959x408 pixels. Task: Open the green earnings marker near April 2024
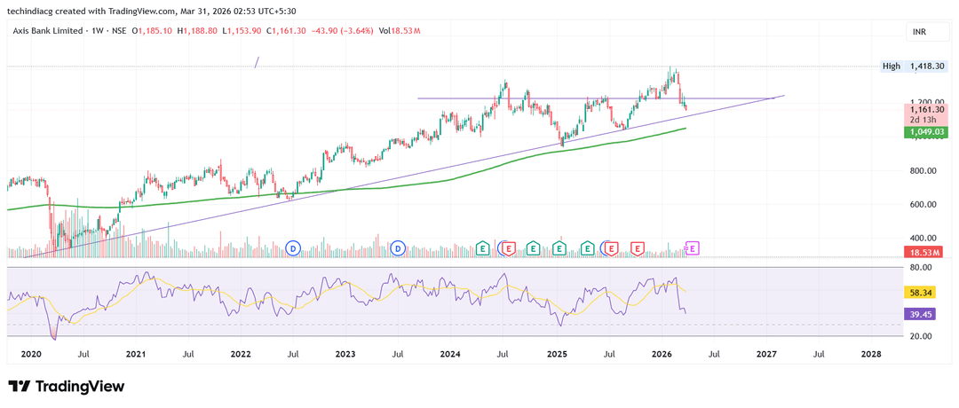tap(482, 248)
